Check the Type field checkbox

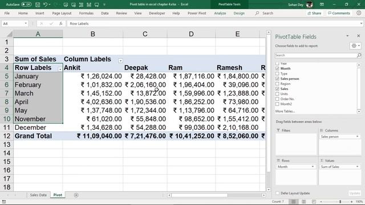click(x=277, y=73)
